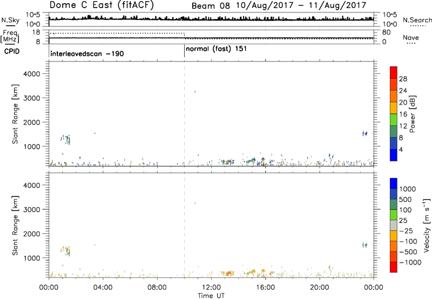
Task: Click the '2000' range tick in Velocity panel
Action: tap(32, 234)
